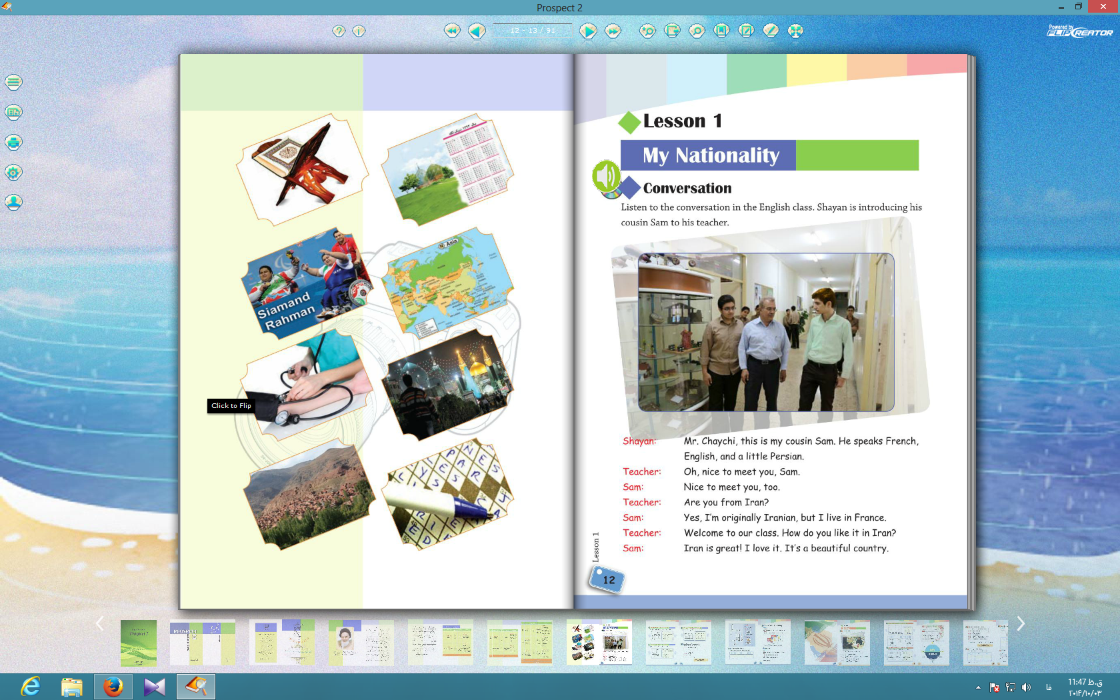Click the 'Lesson 1' heading
Image resolution: width=1120 pixels, height=700 pixels.
pyautogui.click(x=682, y=121)
